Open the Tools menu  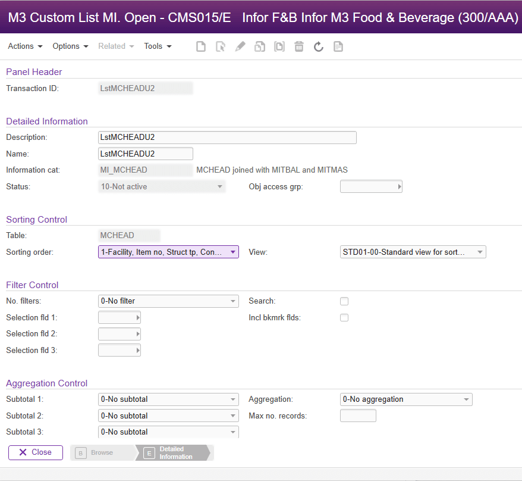(157, 46)
